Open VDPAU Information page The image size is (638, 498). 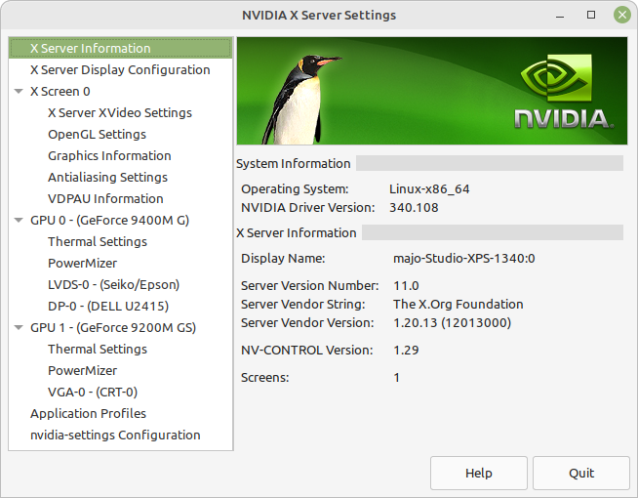point(105,198)
